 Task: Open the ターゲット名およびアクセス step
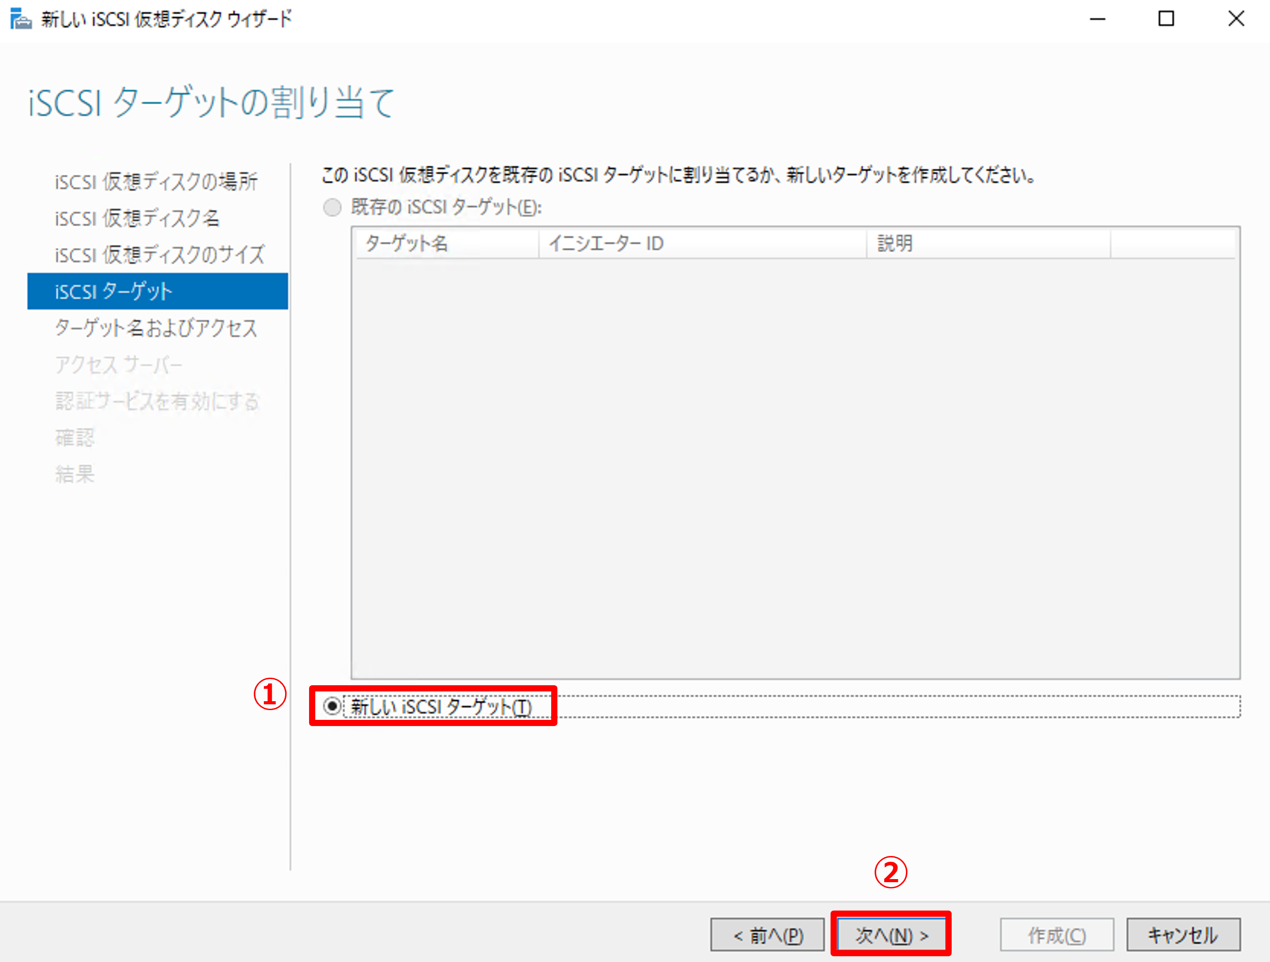156,328
